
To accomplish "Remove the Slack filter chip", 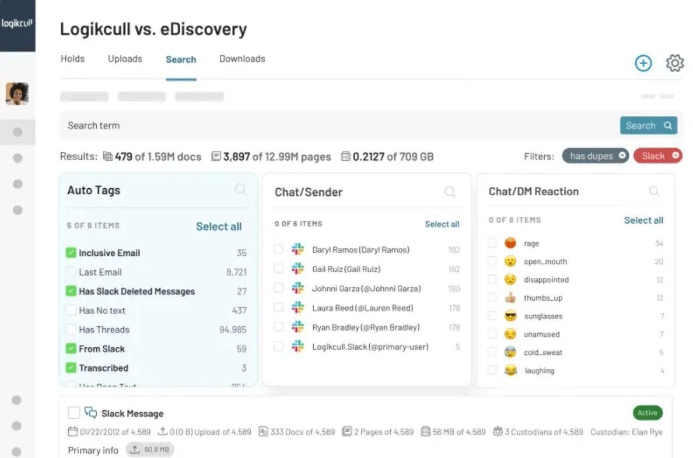I will point(675,156).
